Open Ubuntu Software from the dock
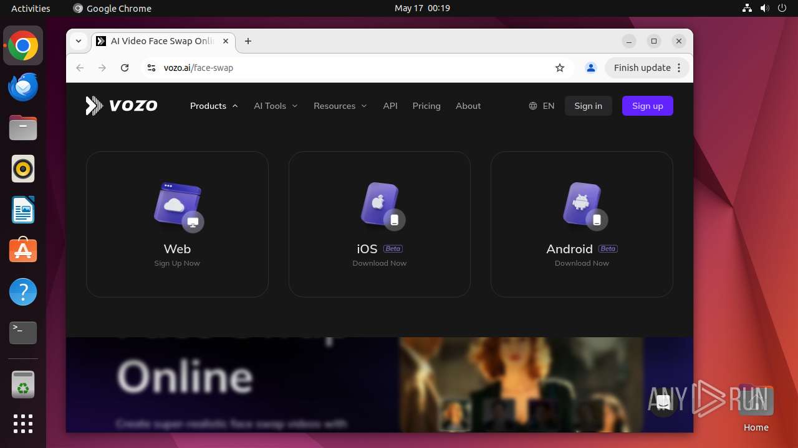798x448 pixels. [23, 251]
